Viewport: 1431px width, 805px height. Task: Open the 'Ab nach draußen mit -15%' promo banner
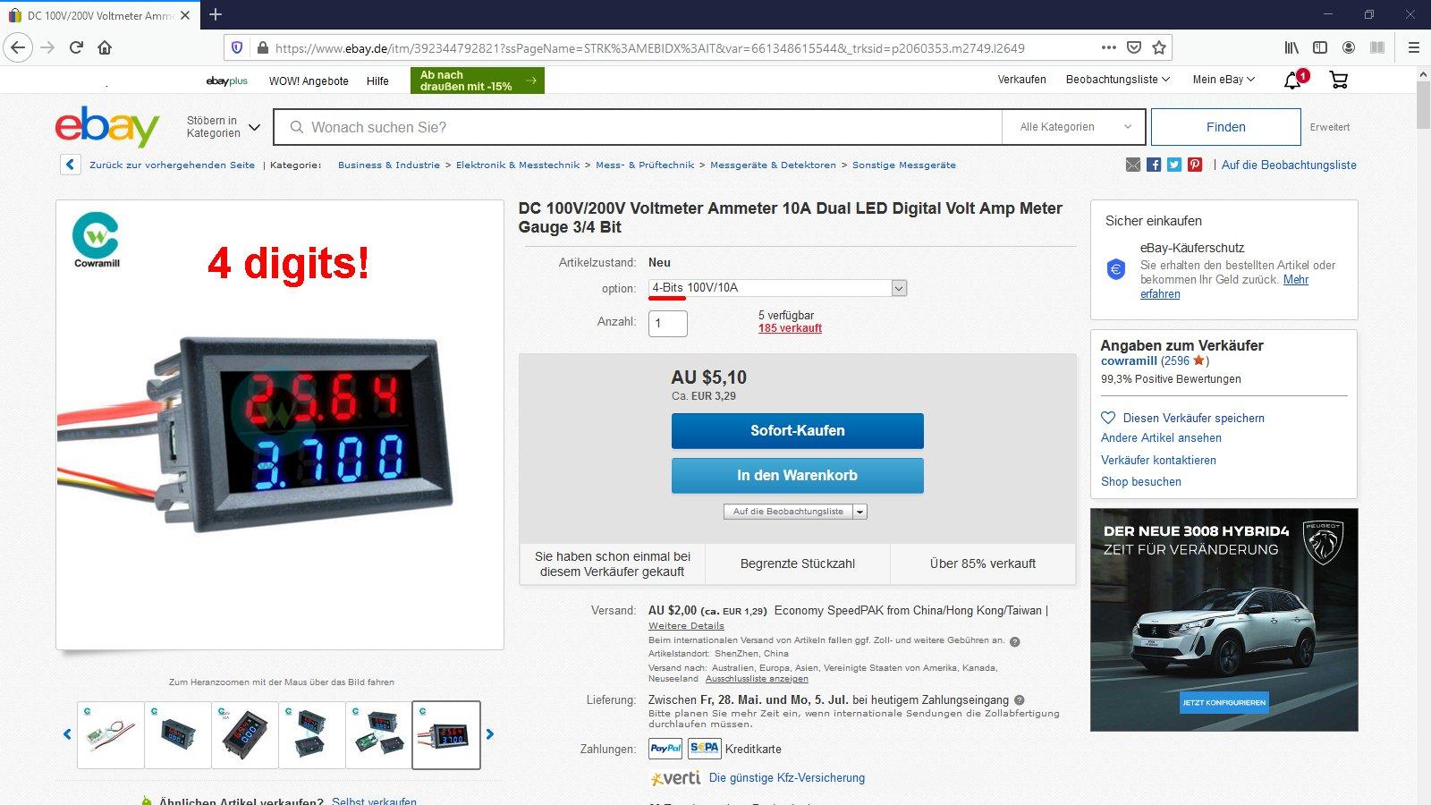tap(477, 80)
